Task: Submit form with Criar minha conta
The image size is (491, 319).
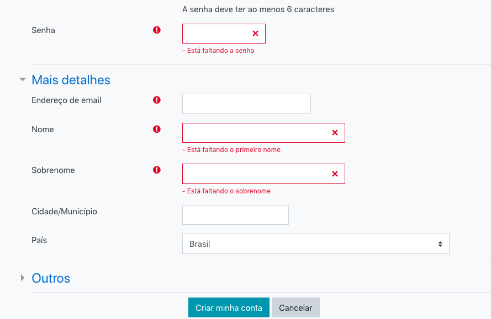Action: click(229, 308)
